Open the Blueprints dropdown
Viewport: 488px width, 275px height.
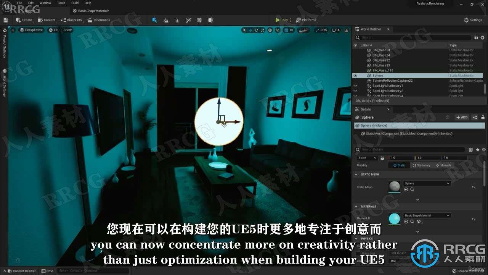click(72, 20)
